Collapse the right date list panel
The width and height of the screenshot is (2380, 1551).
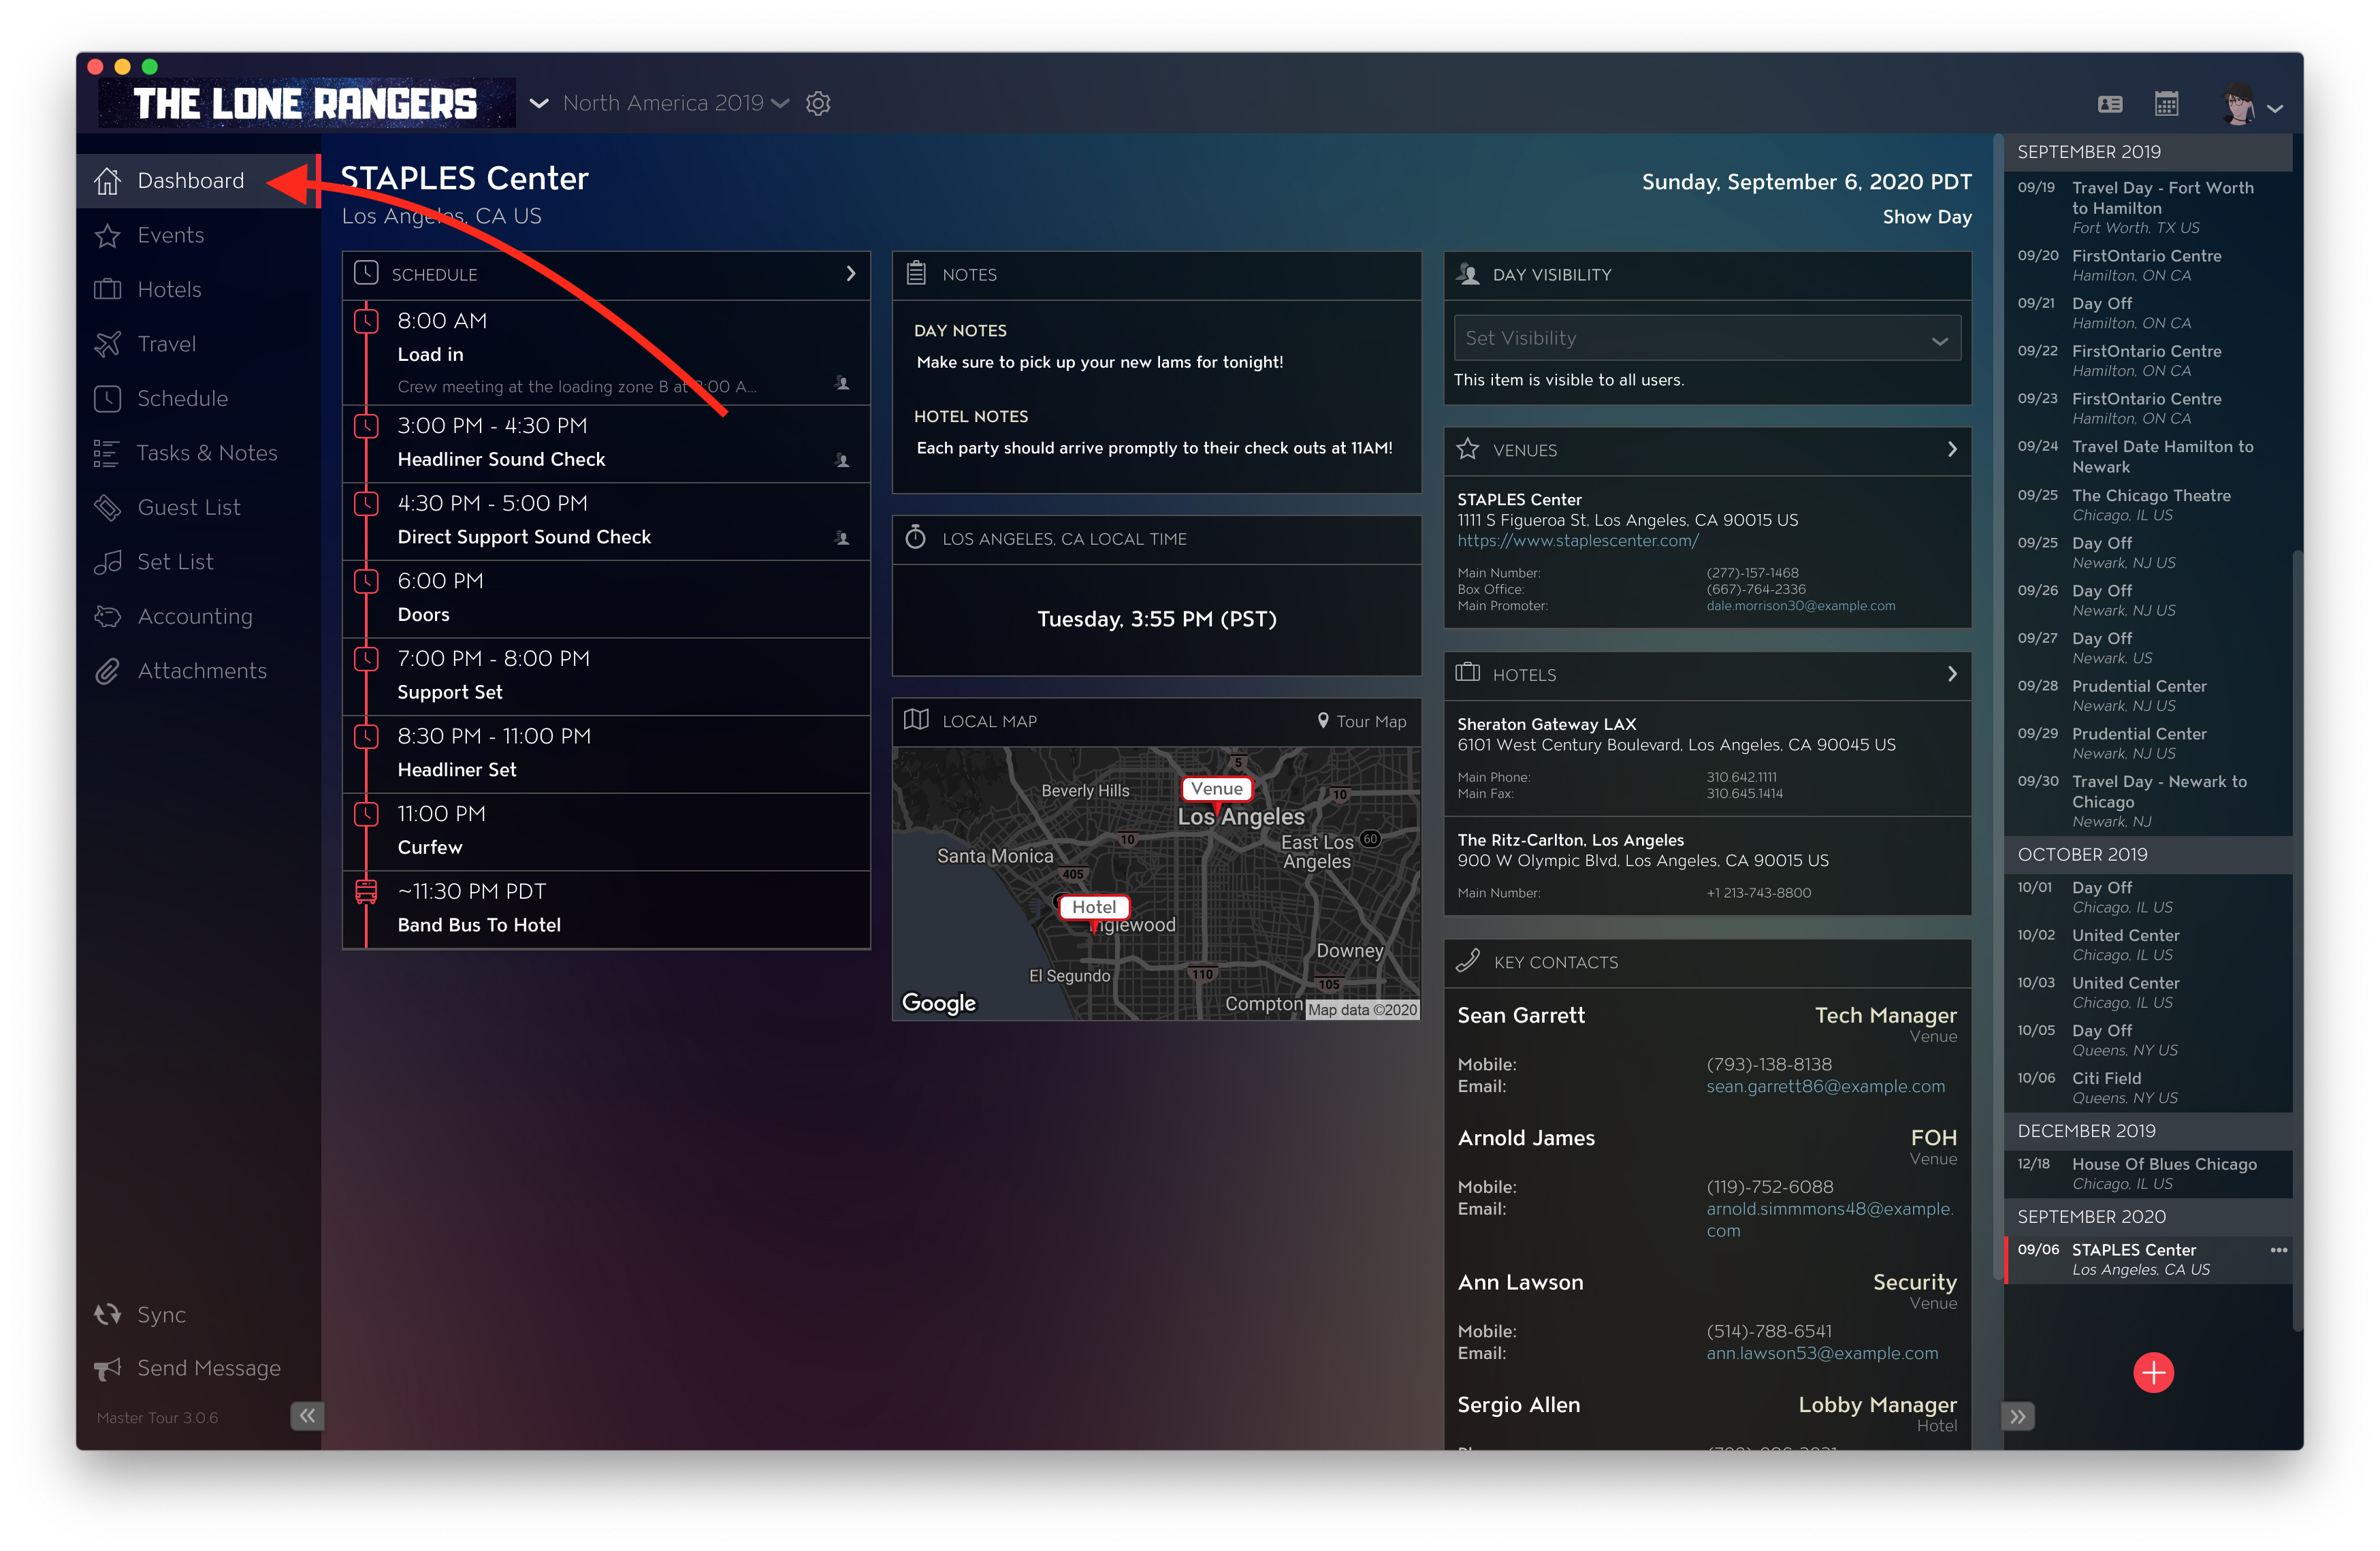tap(2018, 1417)
